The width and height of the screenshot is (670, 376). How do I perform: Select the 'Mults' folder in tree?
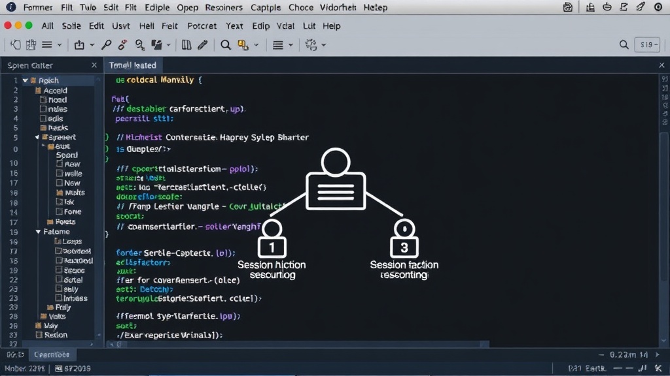point(71,193)
